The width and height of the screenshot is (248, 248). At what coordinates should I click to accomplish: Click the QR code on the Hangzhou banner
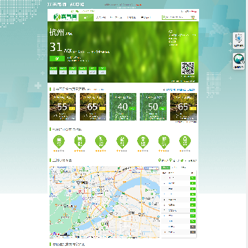187,68
